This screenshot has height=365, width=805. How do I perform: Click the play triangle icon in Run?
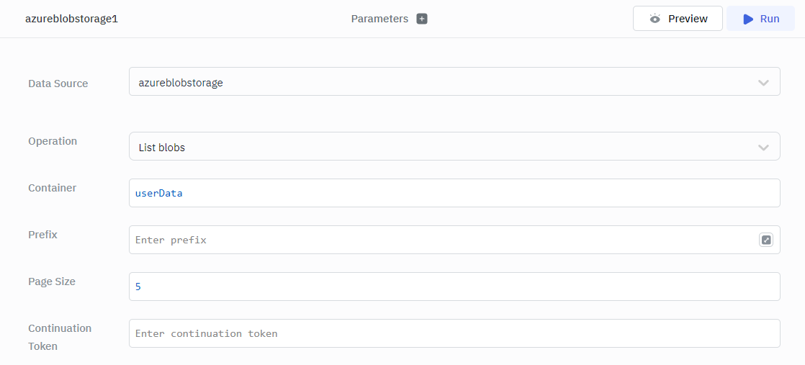tap(748, 19)
